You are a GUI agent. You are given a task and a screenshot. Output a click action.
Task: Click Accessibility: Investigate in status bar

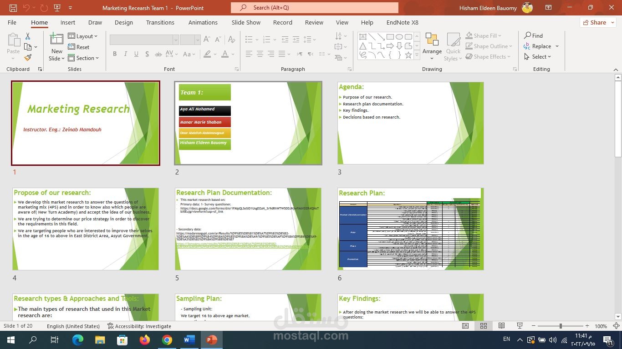139,326
